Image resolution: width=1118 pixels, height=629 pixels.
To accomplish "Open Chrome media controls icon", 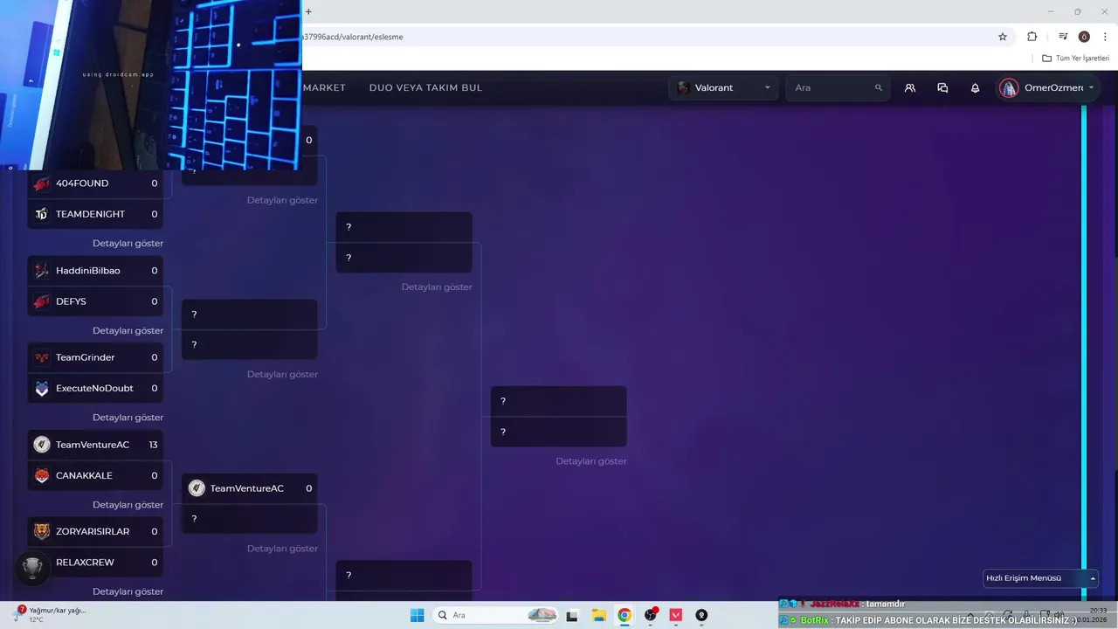I will click(x=1063, y=37).
